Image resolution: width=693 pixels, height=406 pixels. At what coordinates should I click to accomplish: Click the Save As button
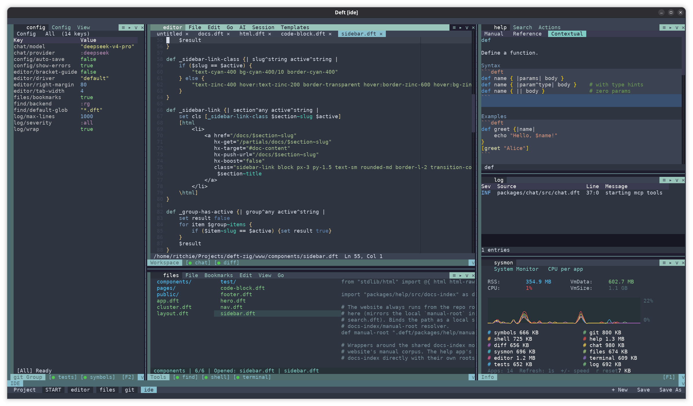click(670, 390)
